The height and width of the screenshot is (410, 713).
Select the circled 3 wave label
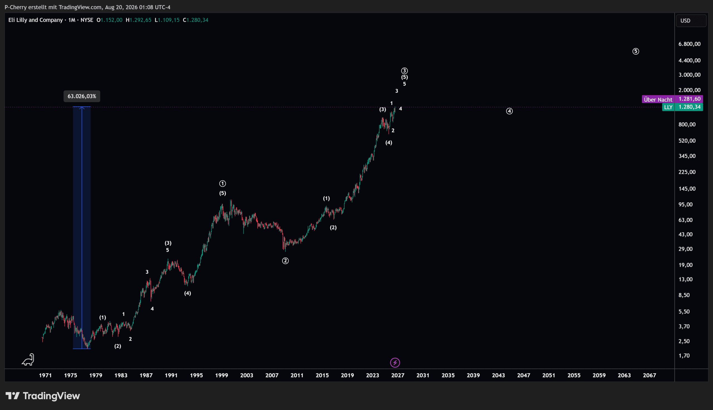click(404, 71)
